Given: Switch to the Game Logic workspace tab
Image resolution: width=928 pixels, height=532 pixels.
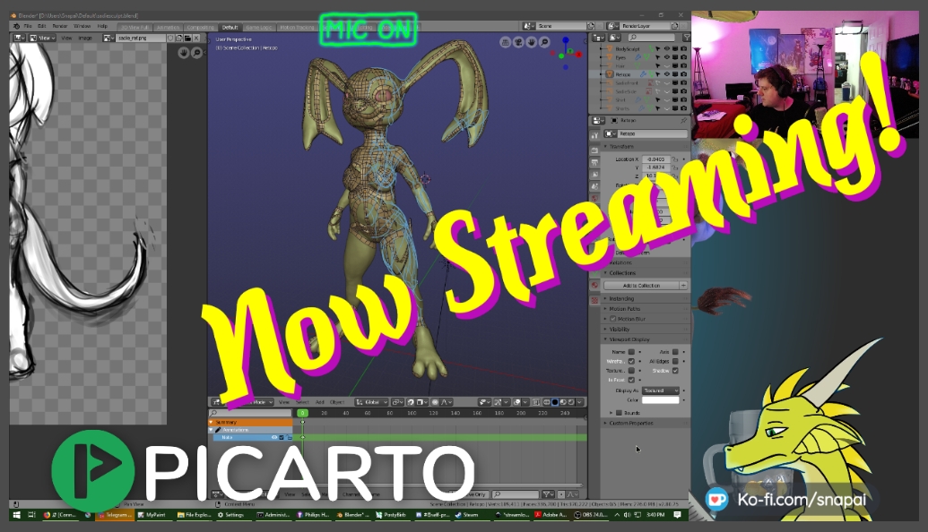Looking at the screenshot, I should point(258,27).
